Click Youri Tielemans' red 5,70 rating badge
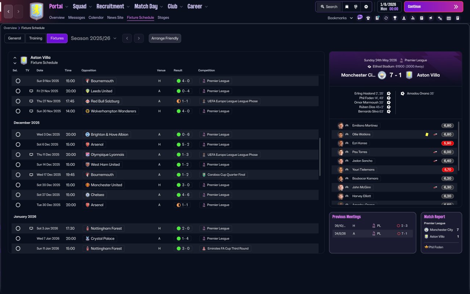The height and width of the screenshot is (294, 470). pyautogui.click(x=448, y=170)
